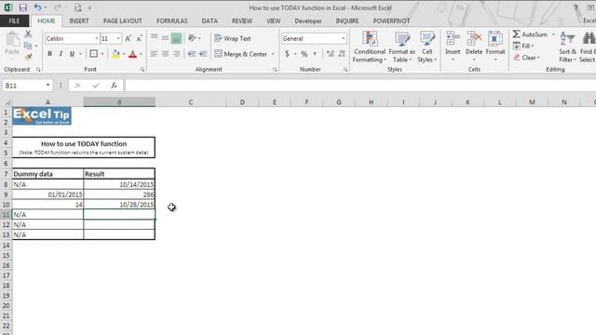Select column C header
Viewport: 596px width, 335px height.
pos(190,101)
